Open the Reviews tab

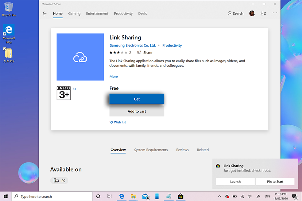coord(182,150)
